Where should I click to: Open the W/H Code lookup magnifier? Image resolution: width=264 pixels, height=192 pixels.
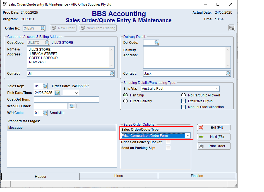point(45,113)
